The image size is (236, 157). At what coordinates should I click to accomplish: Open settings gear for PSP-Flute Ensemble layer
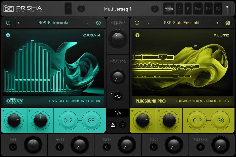click(228, 22)
